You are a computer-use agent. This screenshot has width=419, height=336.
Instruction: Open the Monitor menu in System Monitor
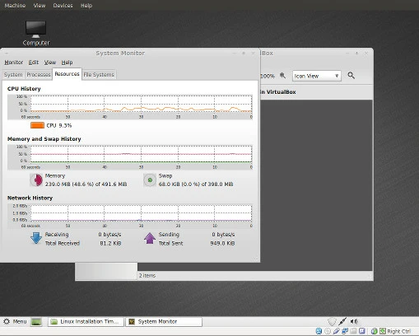click(x=14, y=63)
